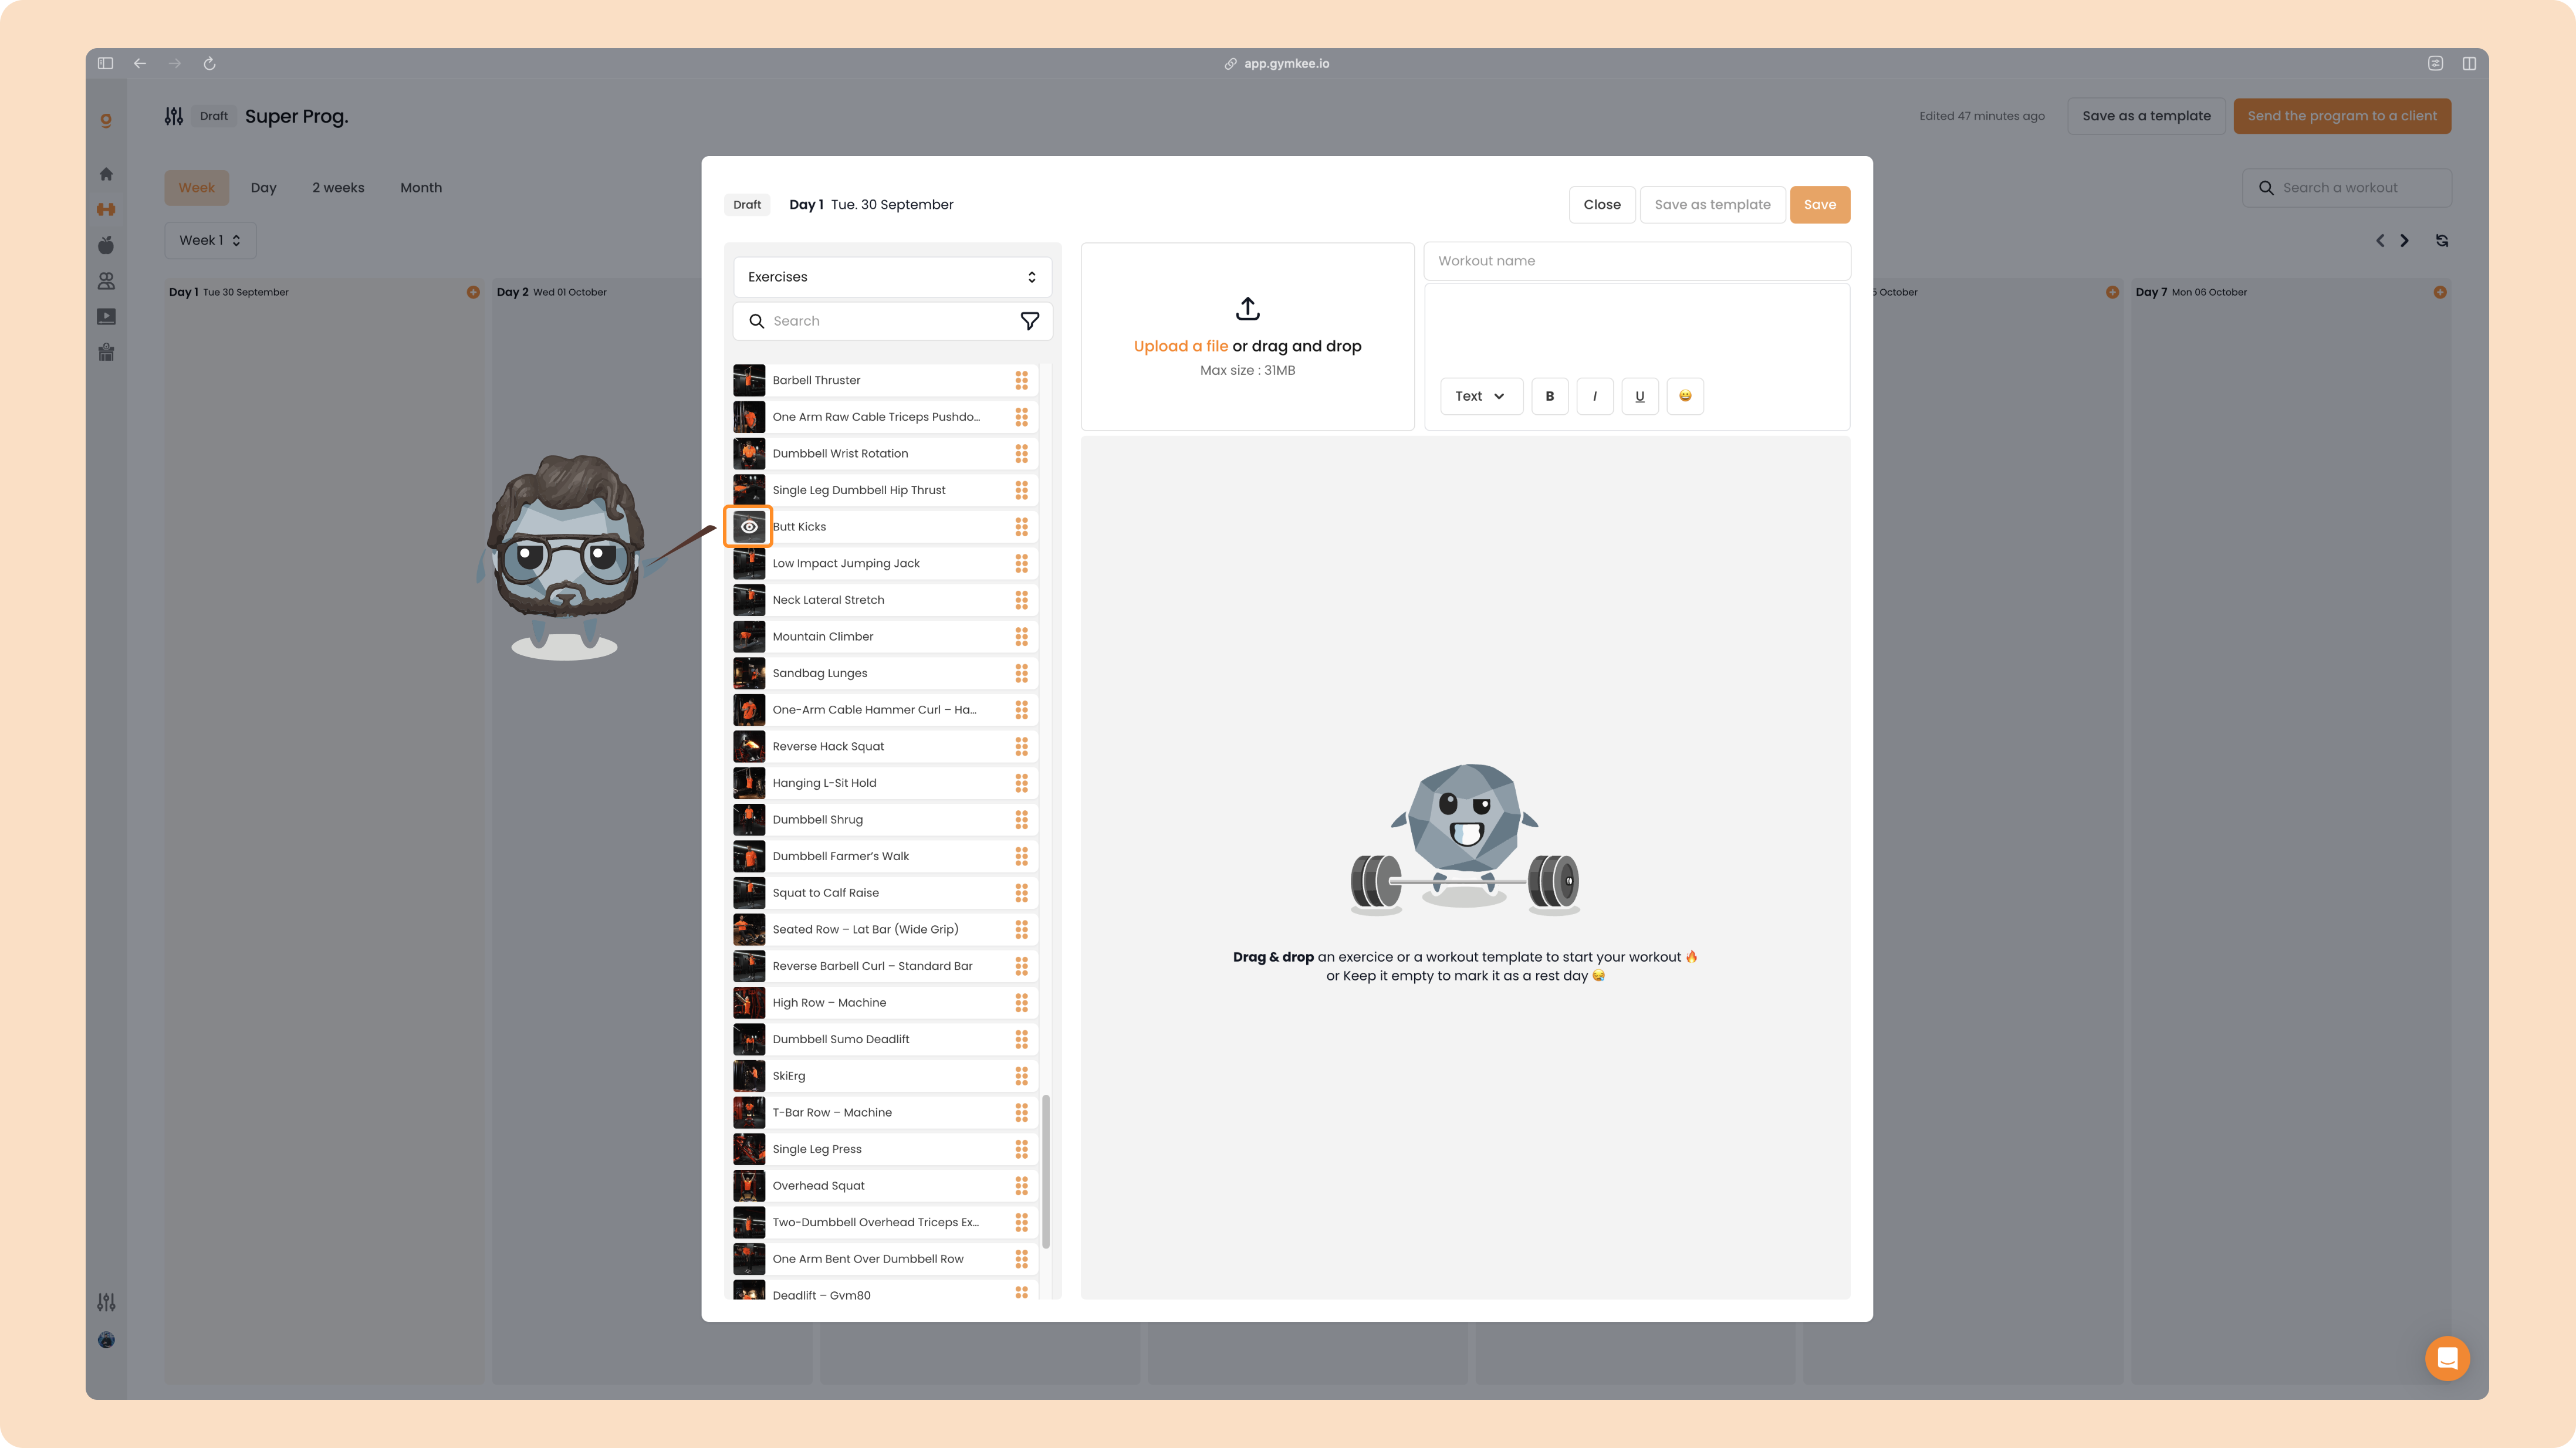Viewport: 2576px width, 1448px height.
Task: Click the upload file arrow icon
Action: click(1247, 308)
